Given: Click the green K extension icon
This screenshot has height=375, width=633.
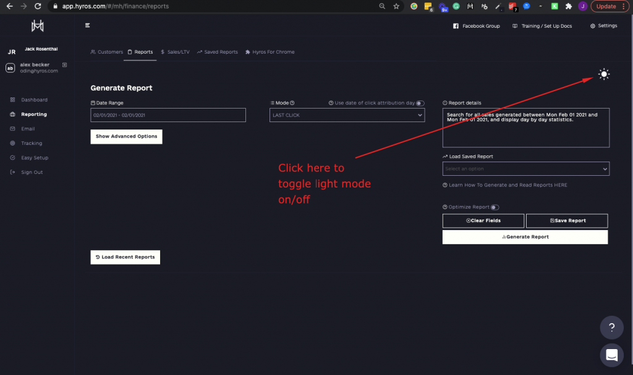Looking at the screenshot, I should coord(554,6).
